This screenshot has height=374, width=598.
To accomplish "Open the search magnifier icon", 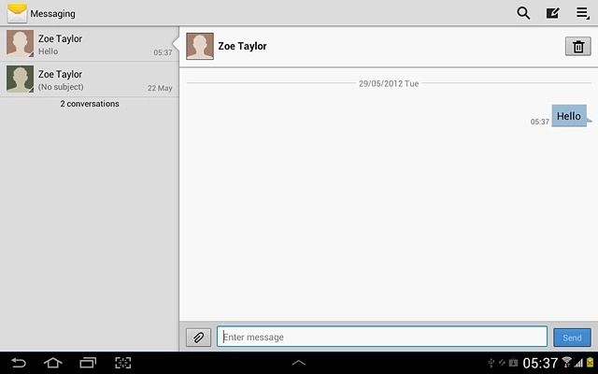I will tap(523, 13).
